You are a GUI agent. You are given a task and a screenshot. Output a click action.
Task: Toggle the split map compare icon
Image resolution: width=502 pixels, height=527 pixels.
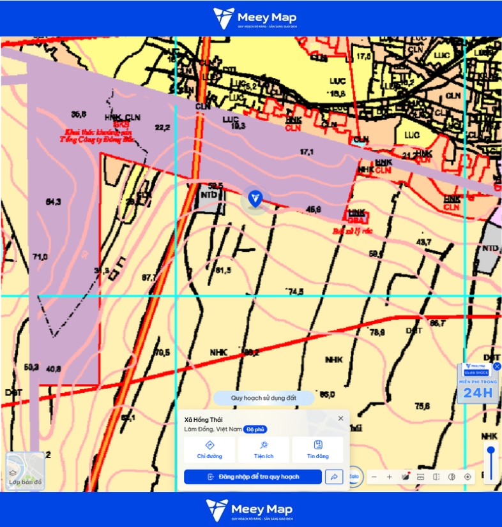[x=436, y=477]
